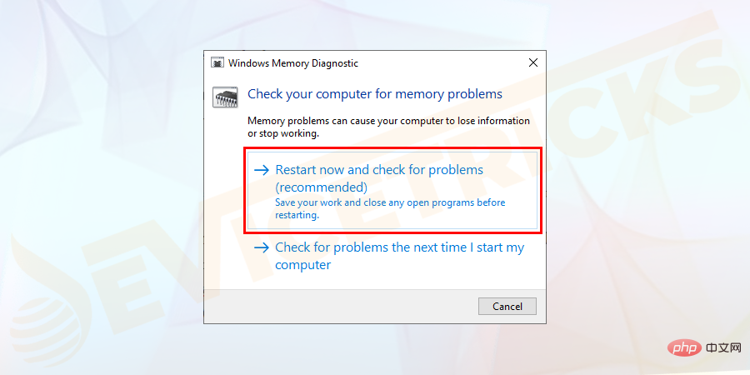Click the arrow icon beside Restart now

(x=262, y=170)
